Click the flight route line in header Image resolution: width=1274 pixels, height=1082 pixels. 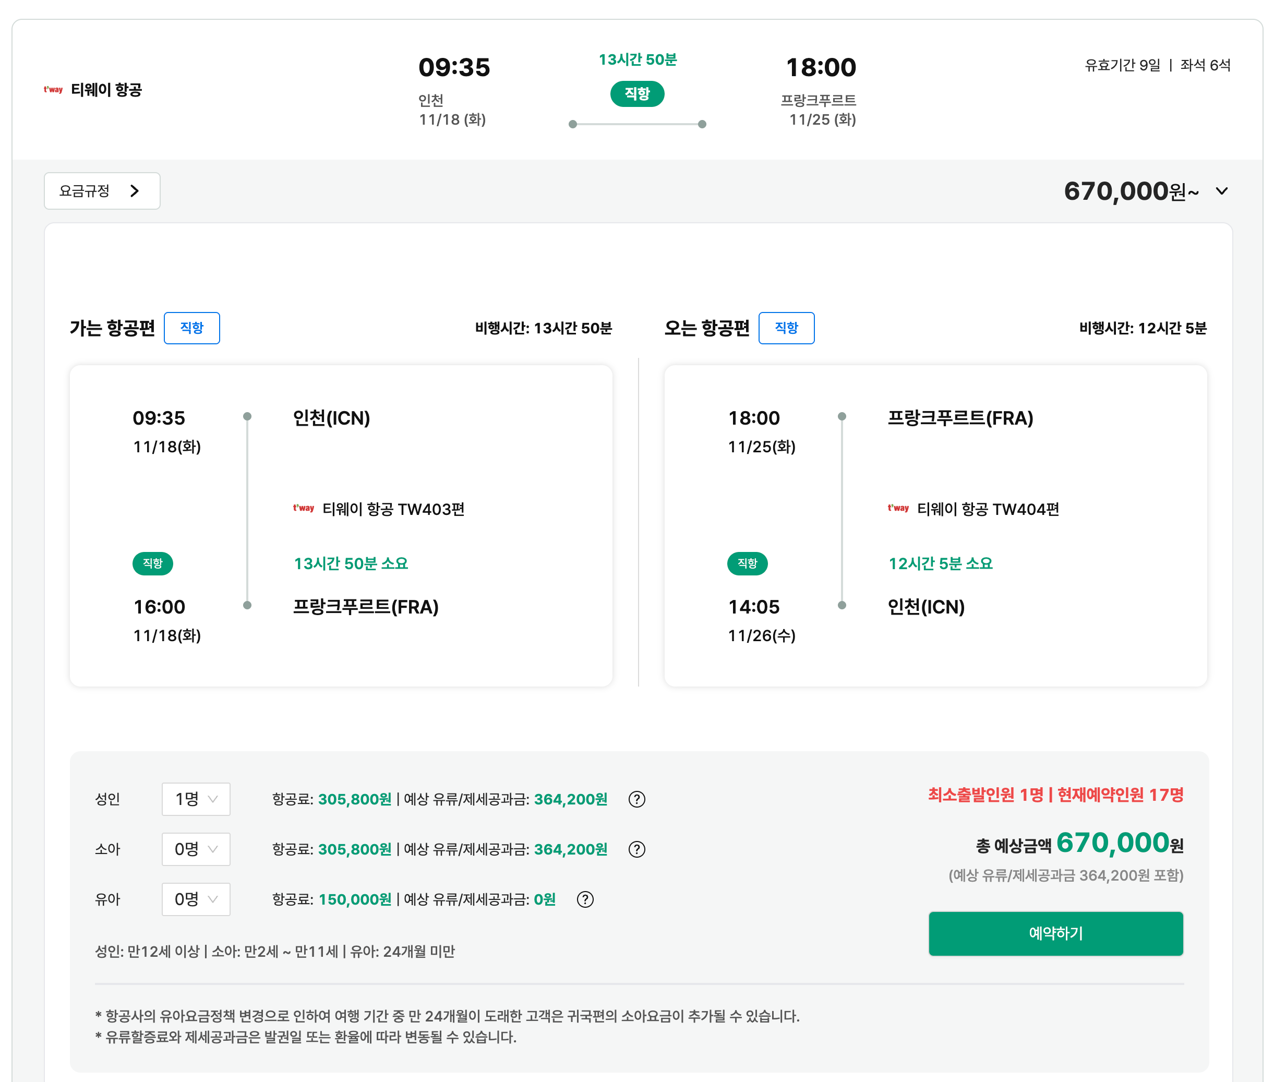[x=636, y=125]
